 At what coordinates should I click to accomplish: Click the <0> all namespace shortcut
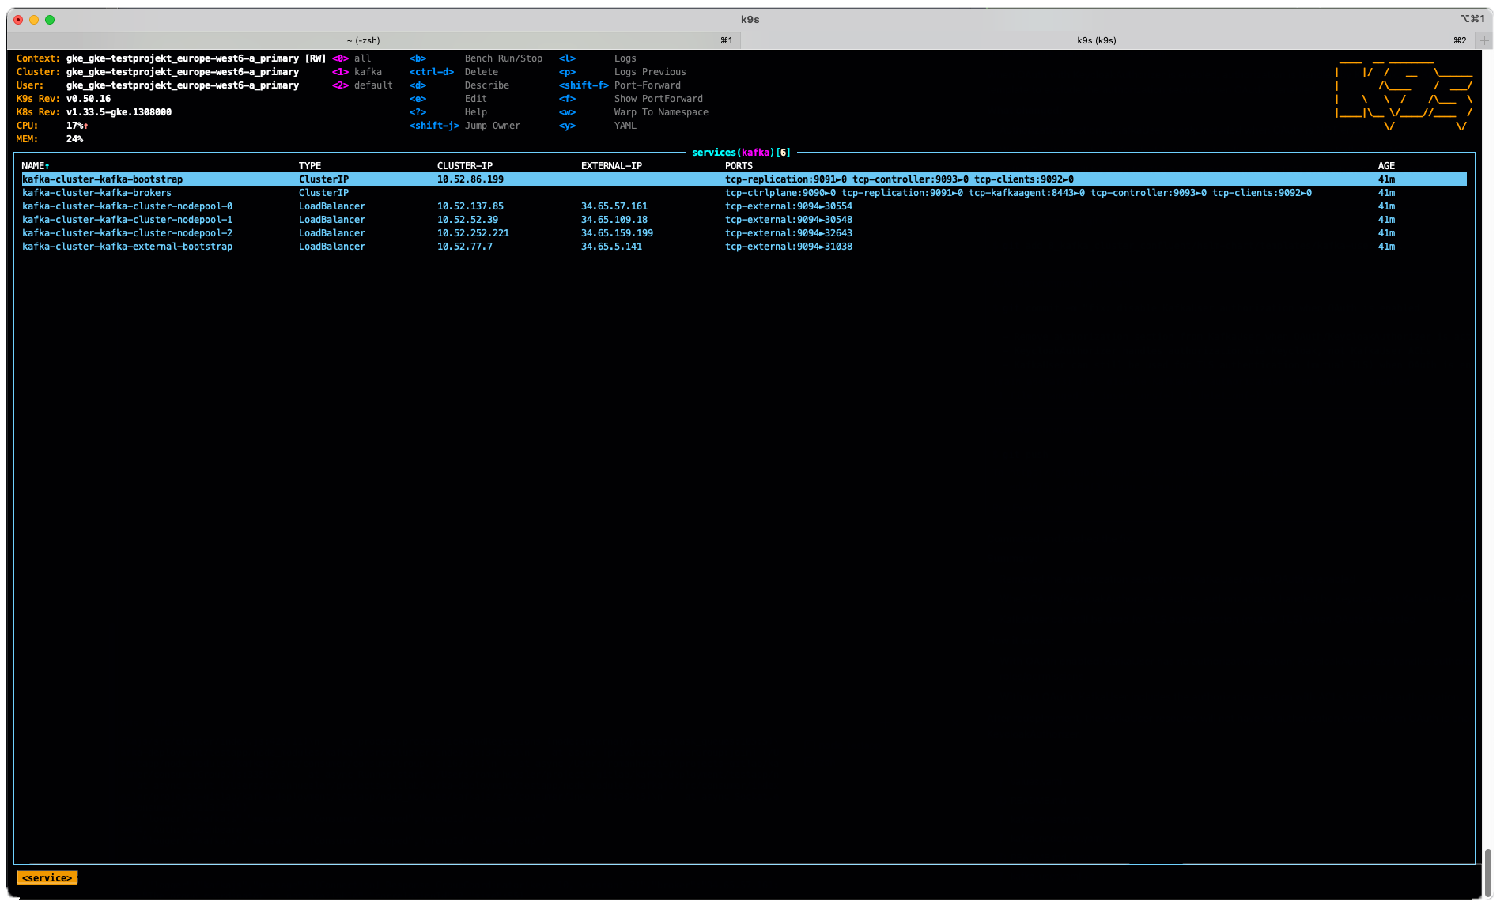(x=352, y=58)
